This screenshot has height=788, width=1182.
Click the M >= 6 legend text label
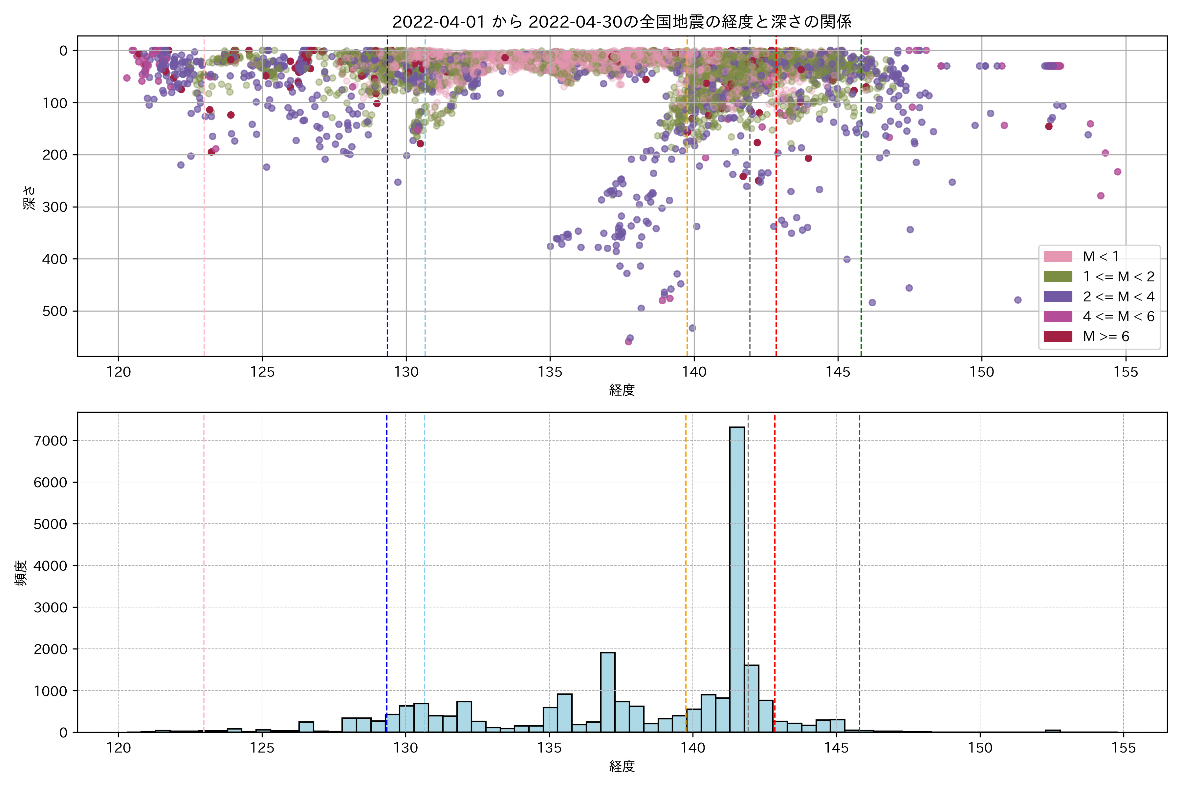click(x=1105, y=336)
